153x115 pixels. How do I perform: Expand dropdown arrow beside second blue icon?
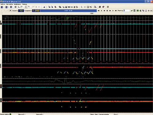click(9, 7)
